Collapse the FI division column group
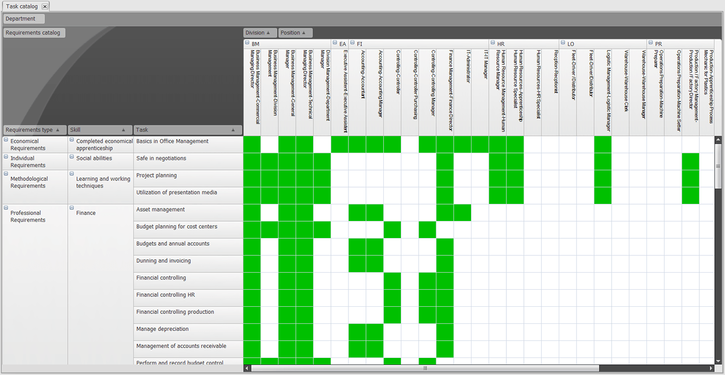This screenshot has height=375, width=725. click(x=353, y=43)
